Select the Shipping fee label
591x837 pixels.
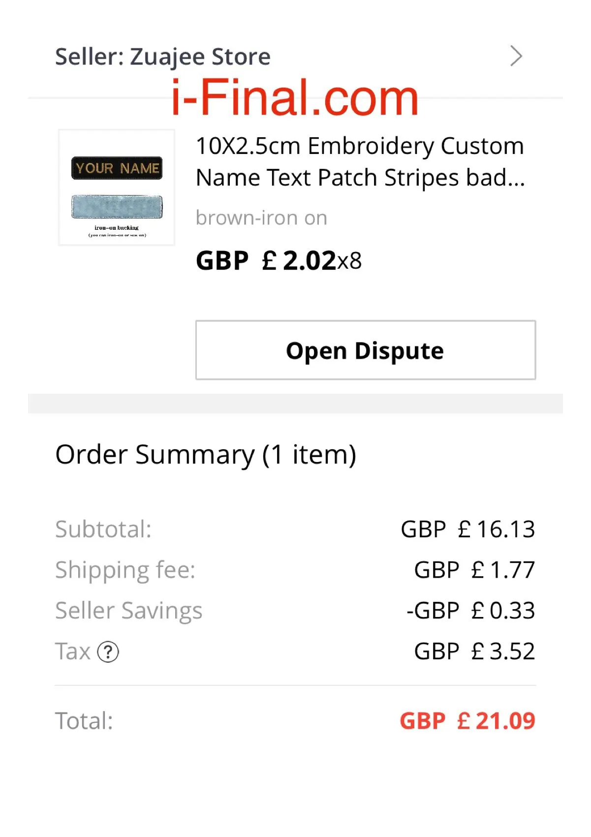click(x=125, y=570)
